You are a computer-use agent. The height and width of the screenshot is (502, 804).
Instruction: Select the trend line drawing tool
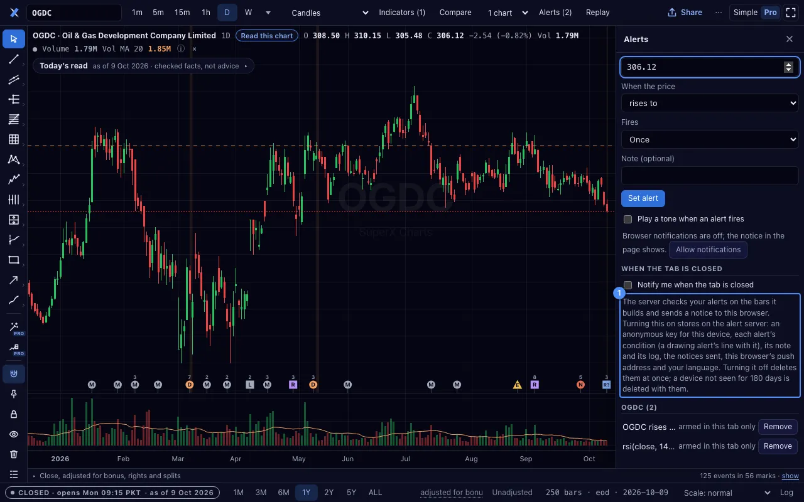[14, 59]
